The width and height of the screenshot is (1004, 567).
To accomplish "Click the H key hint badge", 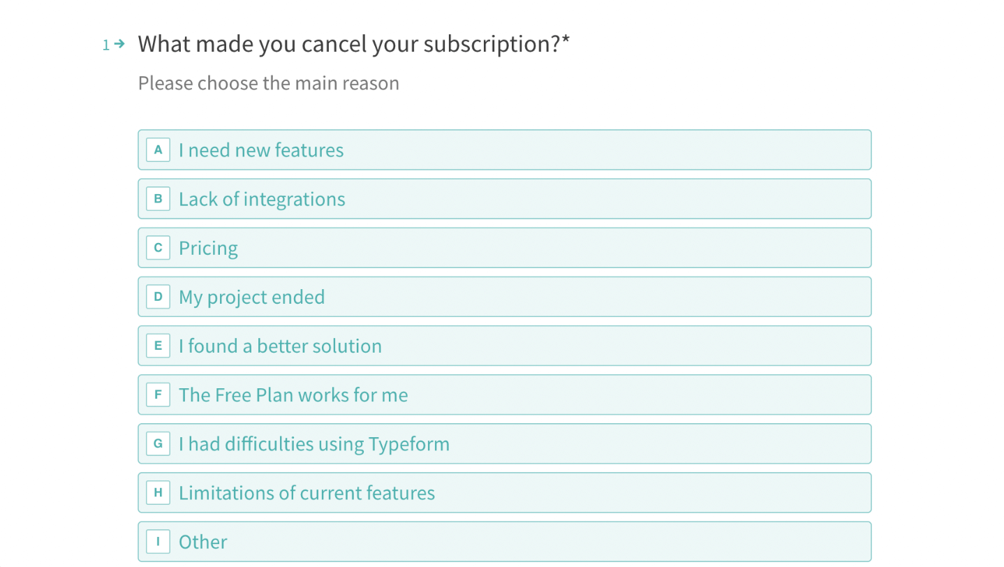I will point(158,492).
